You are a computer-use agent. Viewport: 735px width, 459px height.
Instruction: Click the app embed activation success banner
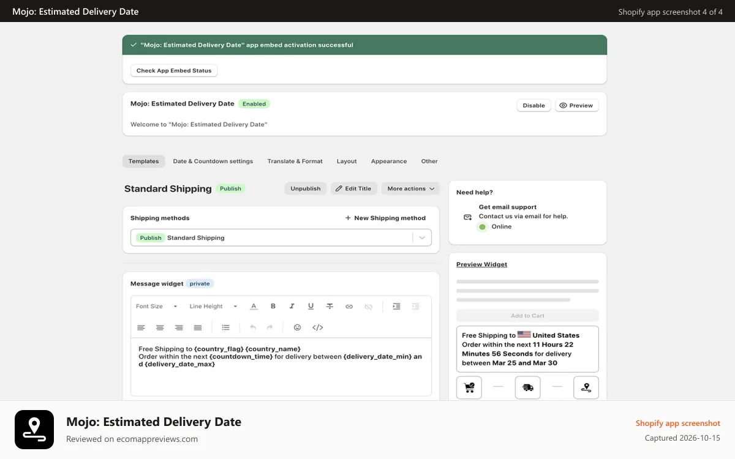pos(364,45)
